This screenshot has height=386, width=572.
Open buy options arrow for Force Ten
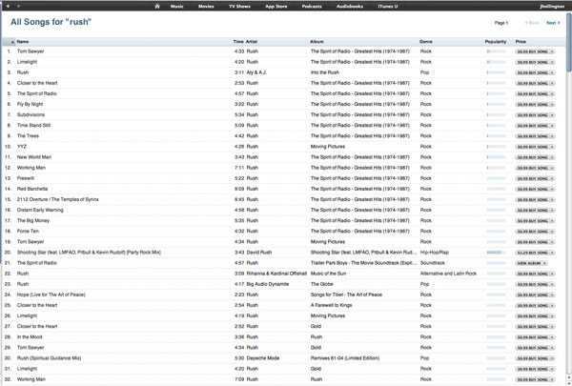point(552,232)
